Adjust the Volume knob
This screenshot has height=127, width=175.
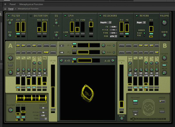(x=164, y=23)
